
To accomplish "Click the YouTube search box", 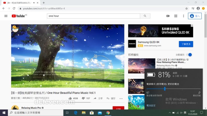I will 94,16.
